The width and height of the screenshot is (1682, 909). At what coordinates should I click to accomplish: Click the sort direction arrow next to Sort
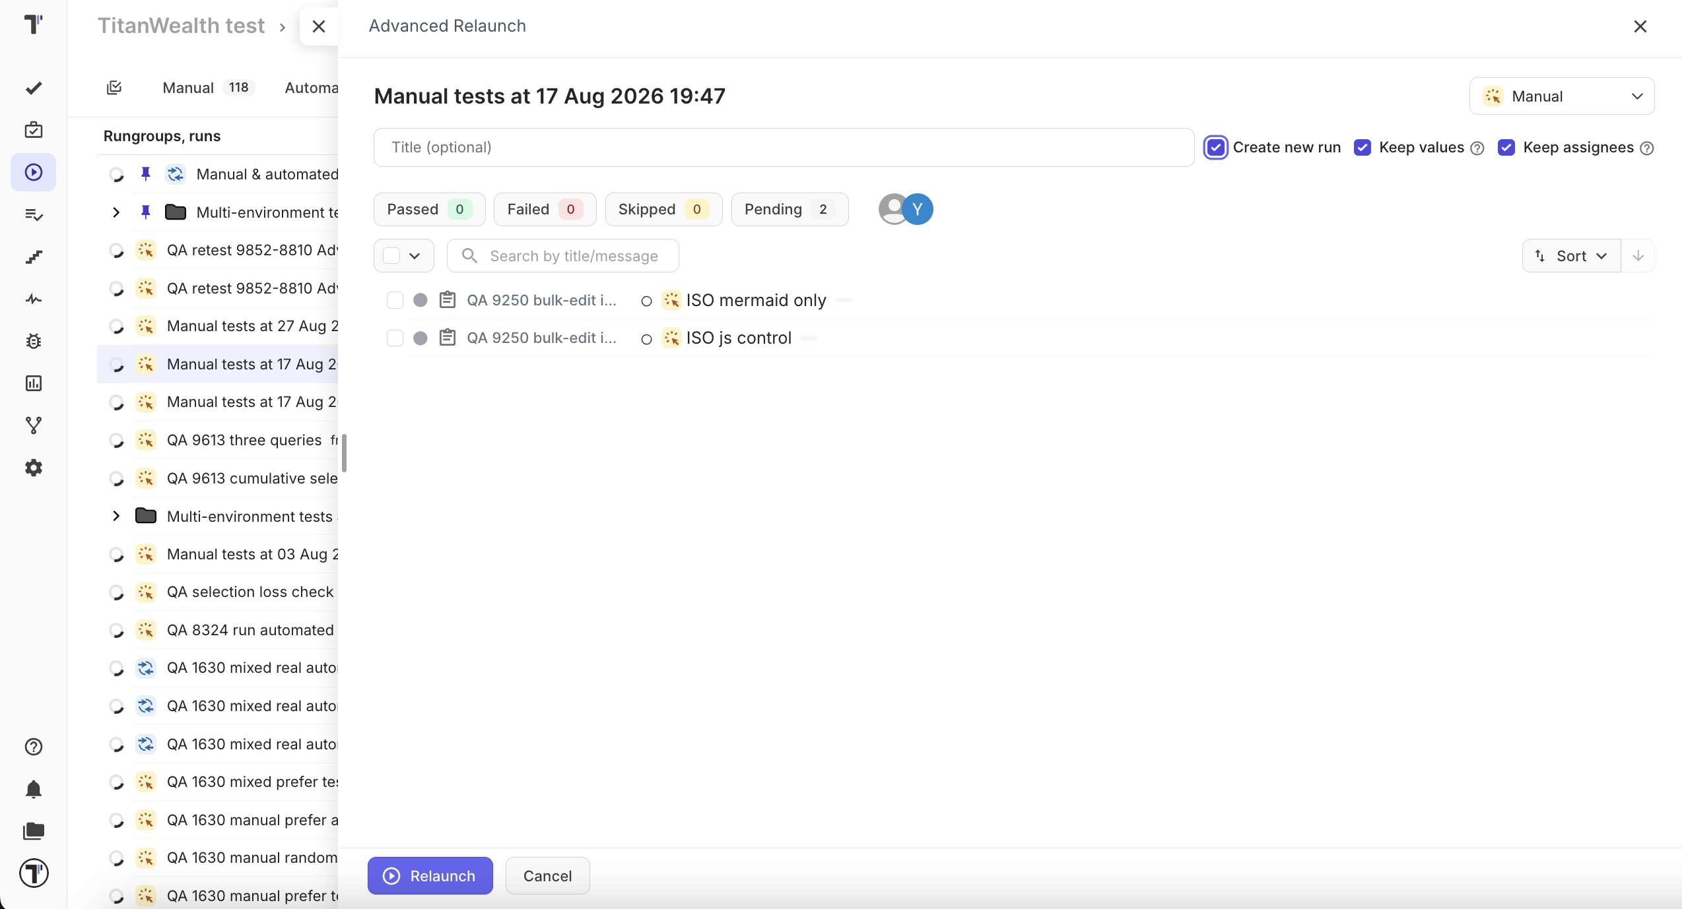[1638, 256]
